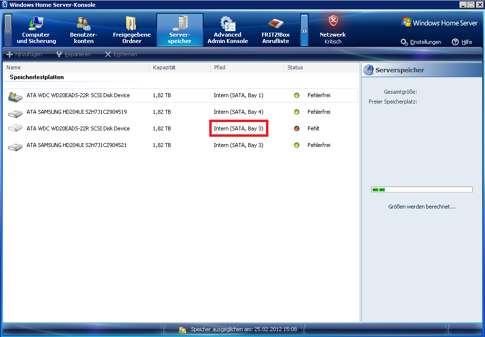The height and width of the screenshot is (337, 485).
Task: Select the Serverspeicher tab
Action: click(180, 30)
